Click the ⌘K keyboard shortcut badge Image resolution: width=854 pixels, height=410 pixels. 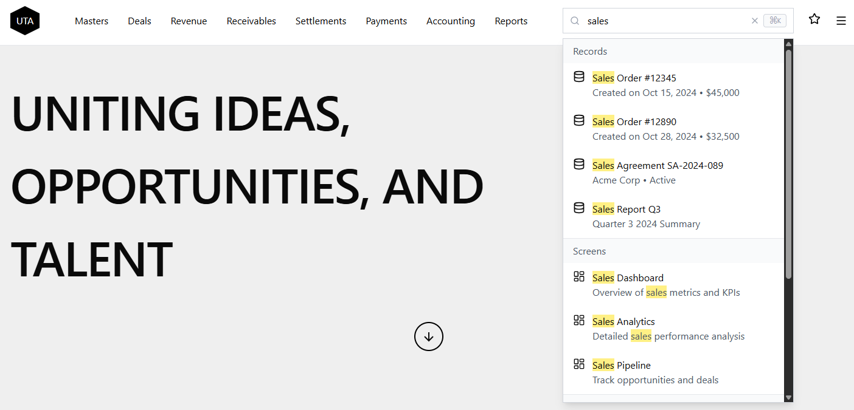click(774, 20)
